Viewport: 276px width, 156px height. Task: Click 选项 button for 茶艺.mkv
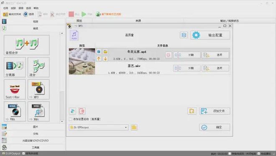(x=215, y=68)
